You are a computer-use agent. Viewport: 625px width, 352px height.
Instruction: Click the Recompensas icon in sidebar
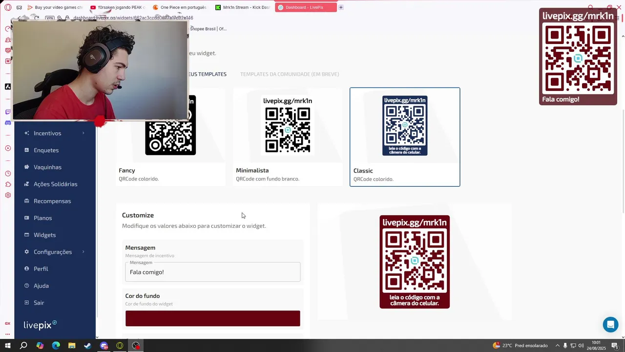click(26, 201)
